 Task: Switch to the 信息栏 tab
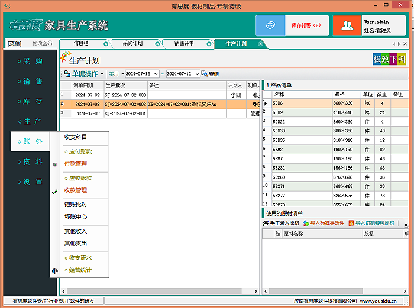[x=81, y=44]
